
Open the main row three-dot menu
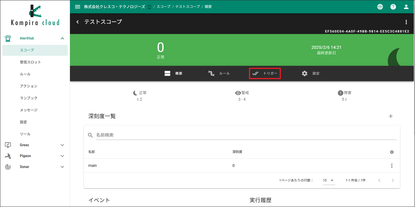pos(392,166)
